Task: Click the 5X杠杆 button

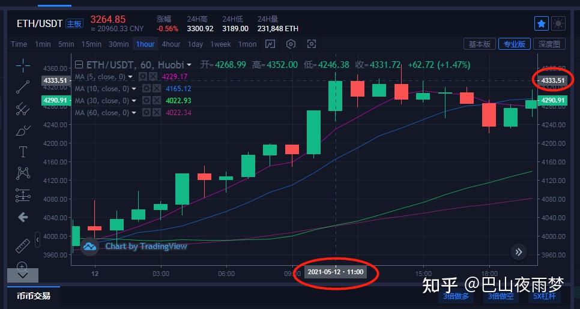Action: (x=544, y=296)
